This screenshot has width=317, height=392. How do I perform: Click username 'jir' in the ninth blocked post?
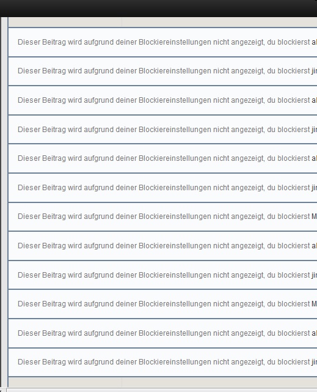click(x=315, y=275)
